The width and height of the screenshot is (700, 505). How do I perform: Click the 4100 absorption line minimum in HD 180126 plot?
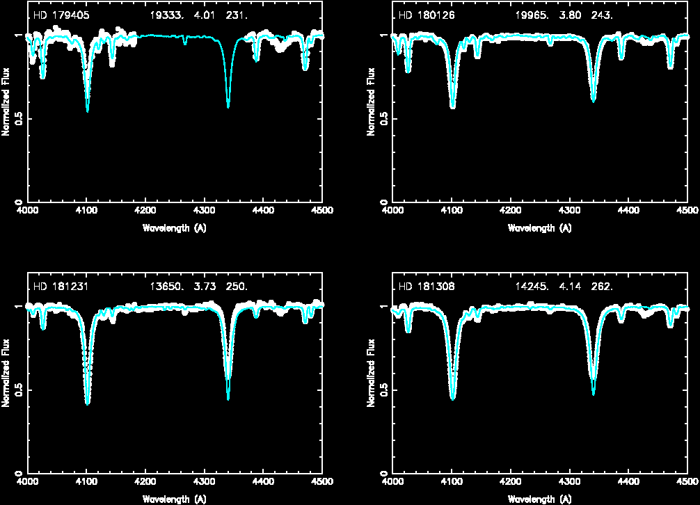coord(453,106)
